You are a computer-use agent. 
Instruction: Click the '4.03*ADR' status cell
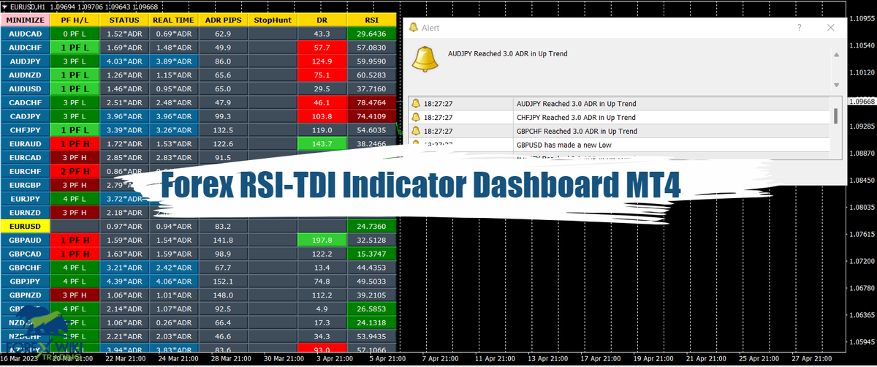point(124,61)
